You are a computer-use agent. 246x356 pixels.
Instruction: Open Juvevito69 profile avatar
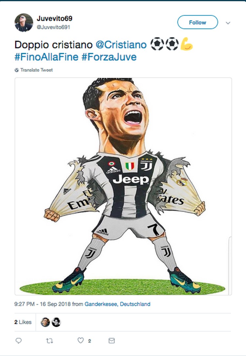pos(24,23)
